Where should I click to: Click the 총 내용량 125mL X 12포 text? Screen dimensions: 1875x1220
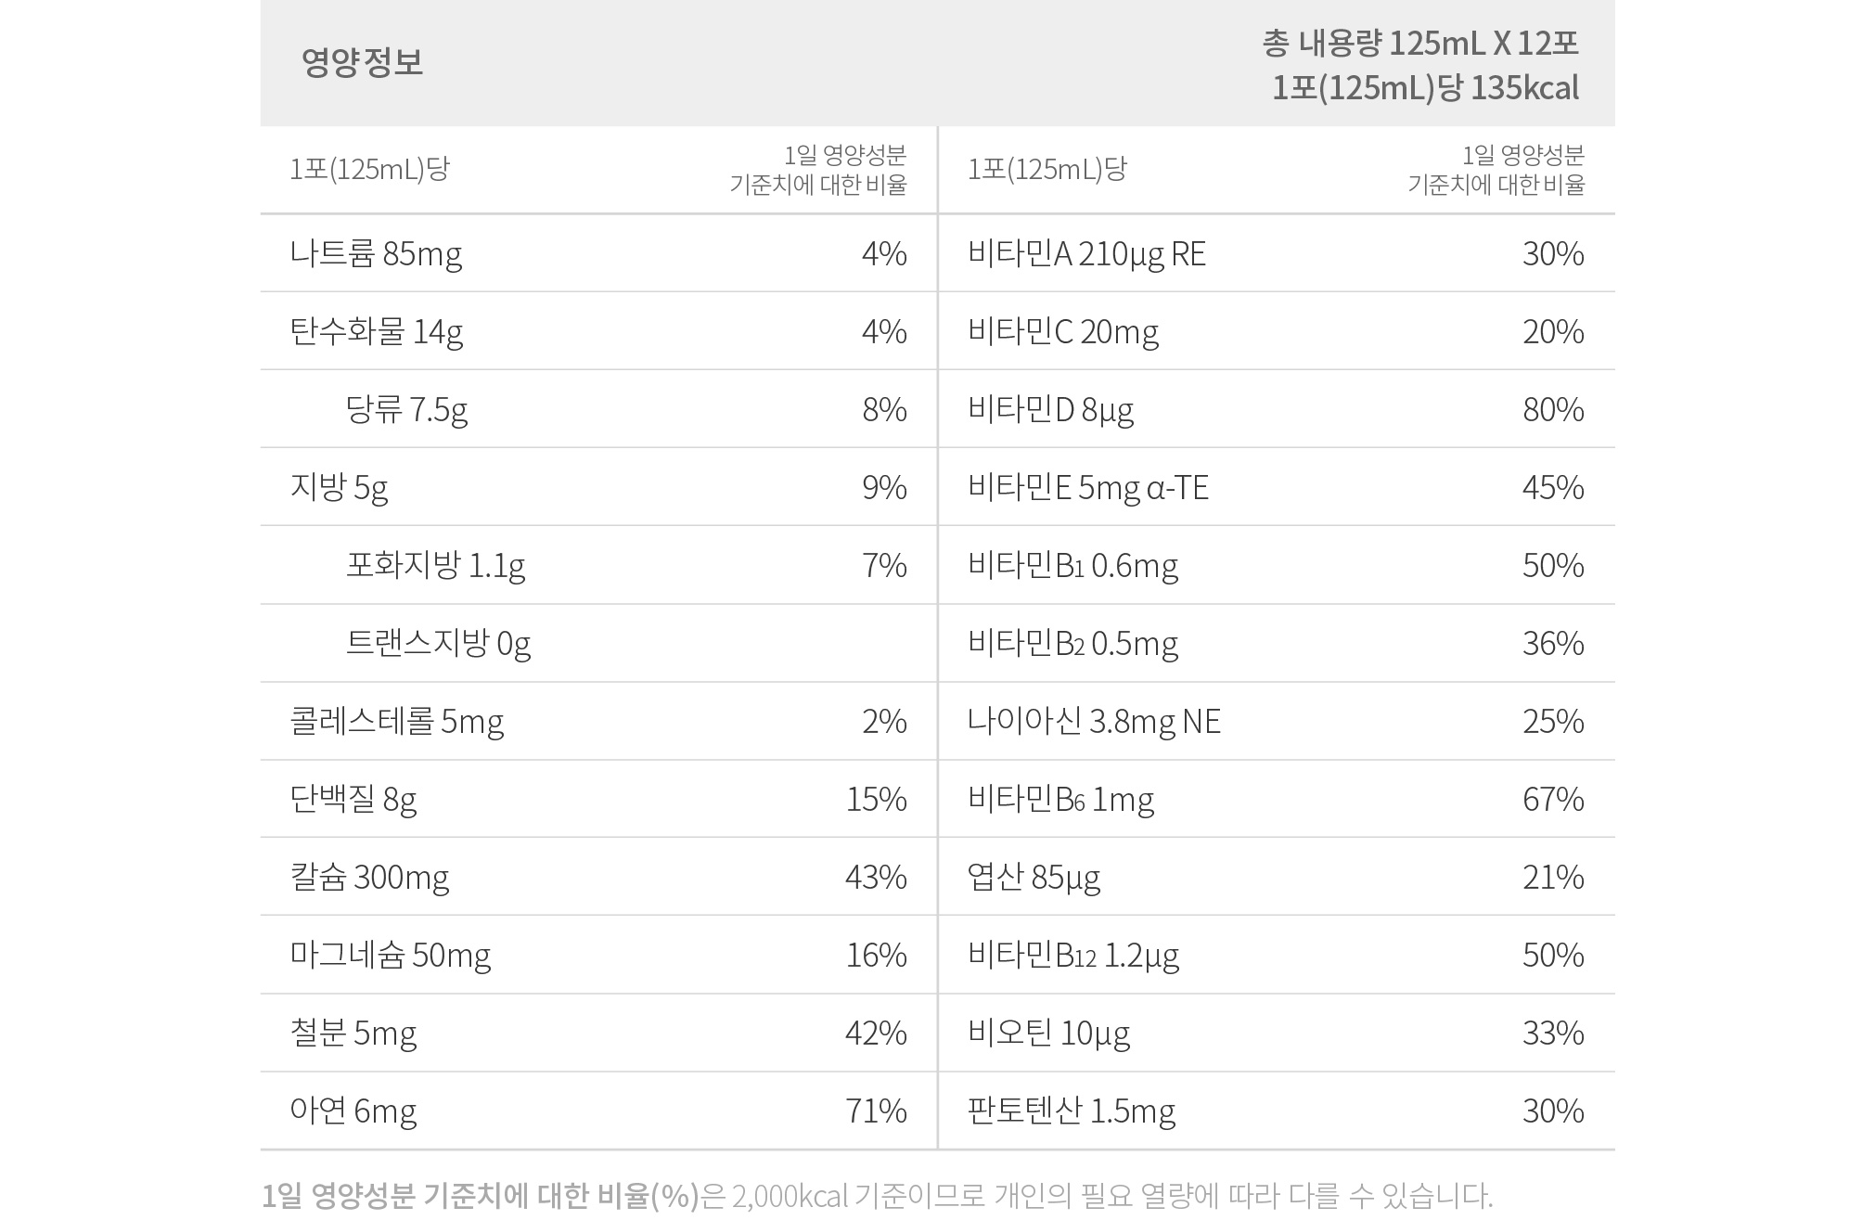pyautogui.click(x=1420, y=43)
